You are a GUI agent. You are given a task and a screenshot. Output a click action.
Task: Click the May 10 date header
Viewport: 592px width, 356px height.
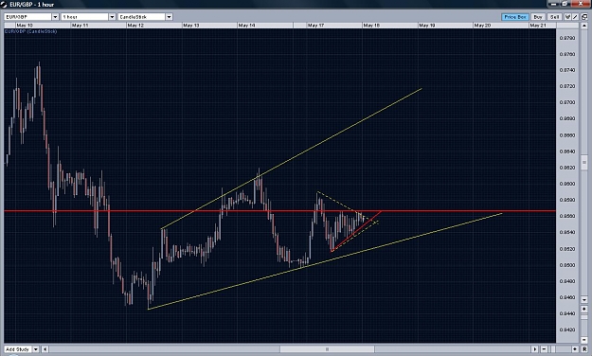click(x=25, y=26)
